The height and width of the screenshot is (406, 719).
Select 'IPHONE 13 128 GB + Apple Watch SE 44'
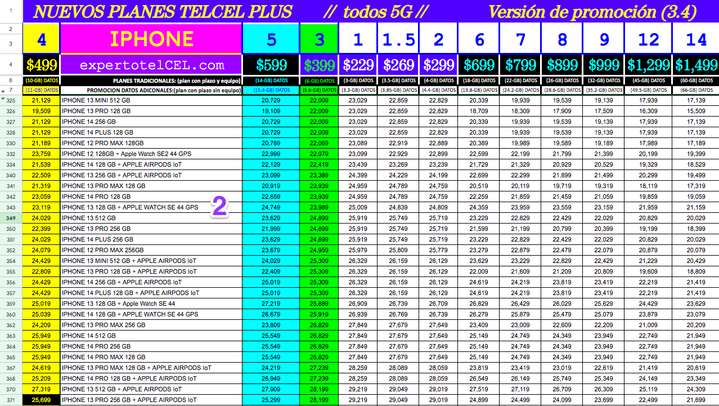pyautogui.click(x=151, y=304)
